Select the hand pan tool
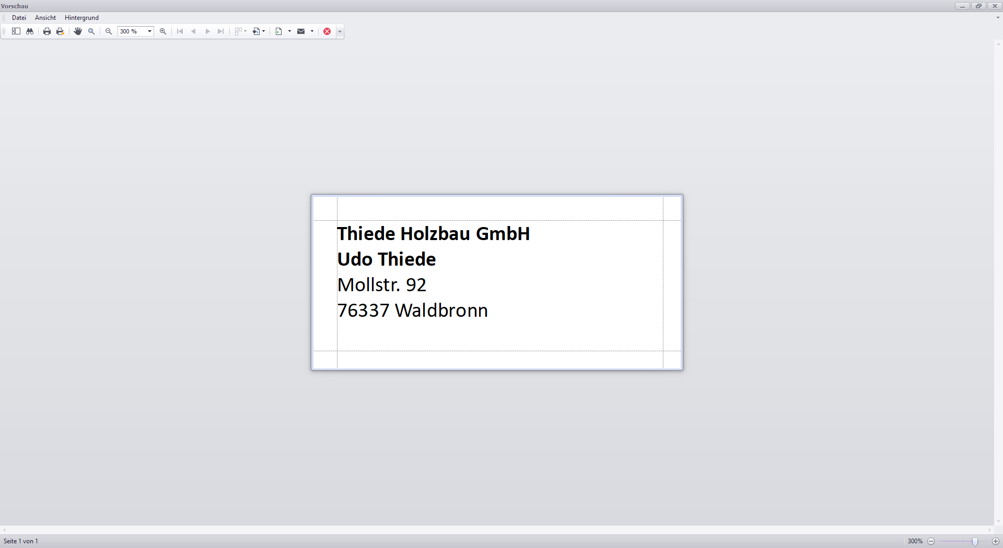The width and height of the screenshot is (1003, 548). pos(78,31)
